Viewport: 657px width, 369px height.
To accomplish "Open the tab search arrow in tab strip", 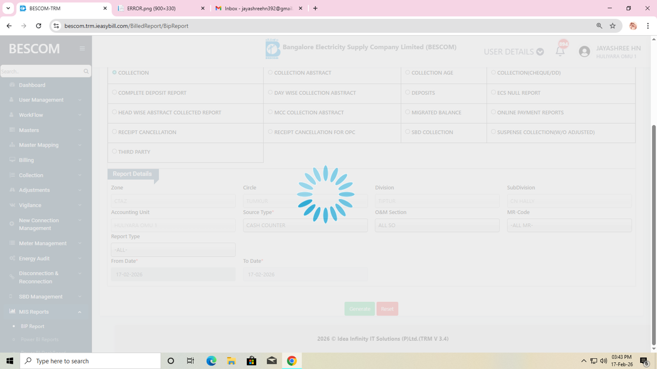I will tap(8, 8).
